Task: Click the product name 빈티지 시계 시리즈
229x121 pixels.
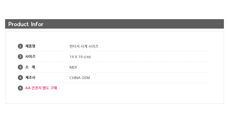Action: [84, 46]
